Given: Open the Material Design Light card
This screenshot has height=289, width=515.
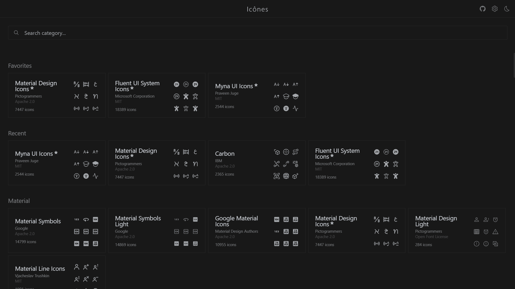Looking at the screenshot, I should 457,230.
